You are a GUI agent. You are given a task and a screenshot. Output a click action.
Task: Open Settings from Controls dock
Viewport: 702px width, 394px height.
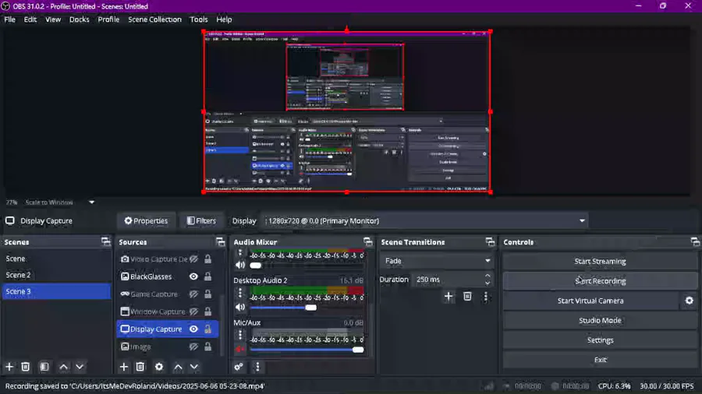pyautogui.click(x=600, y=340)
